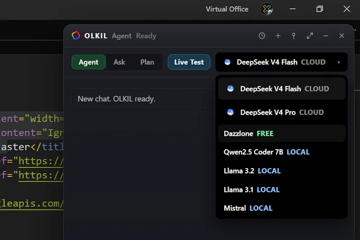360x240 pixels.
Task: Choose Dazzlone FREE model
Action: (282, 133)
